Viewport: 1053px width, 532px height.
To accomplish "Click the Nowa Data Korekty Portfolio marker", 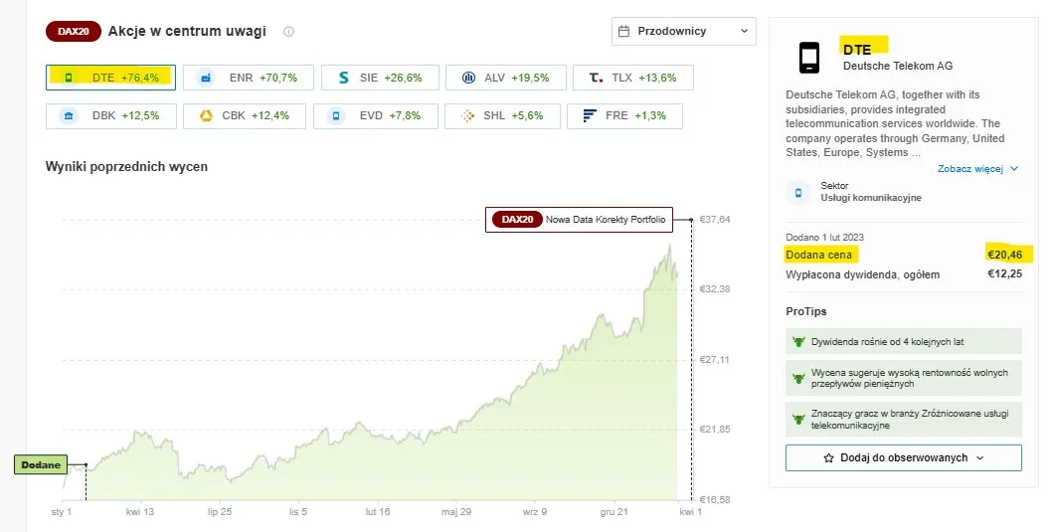I will pyautogui.click(x=579, y=220).
